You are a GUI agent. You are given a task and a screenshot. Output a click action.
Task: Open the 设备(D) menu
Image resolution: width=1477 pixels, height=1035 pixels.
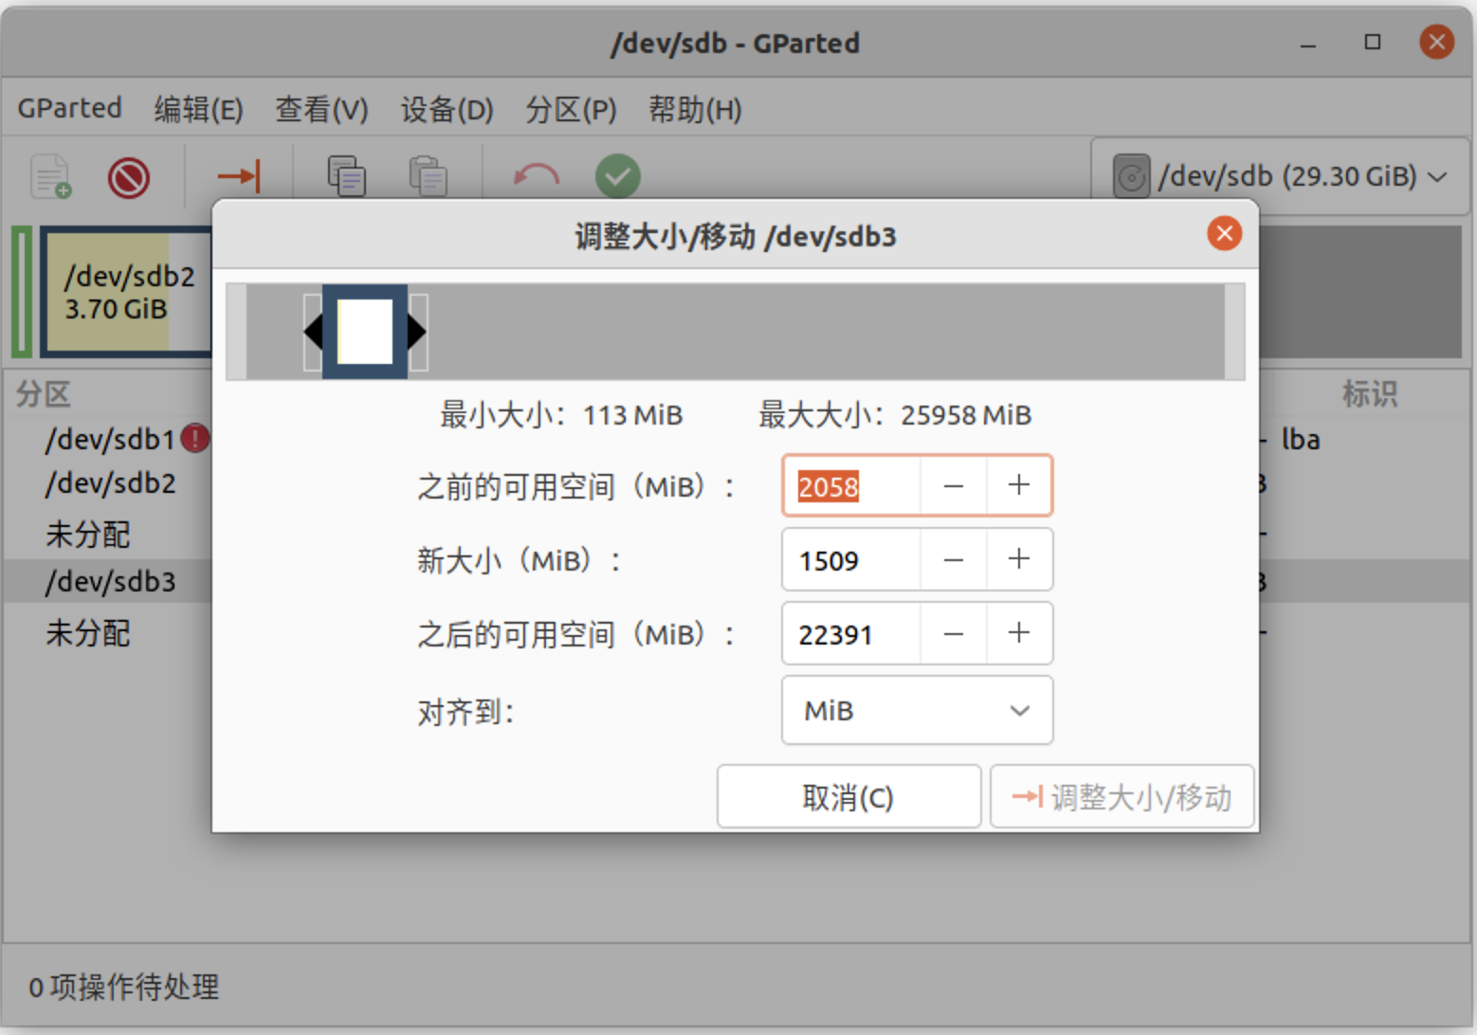click(x=447, y=110)
